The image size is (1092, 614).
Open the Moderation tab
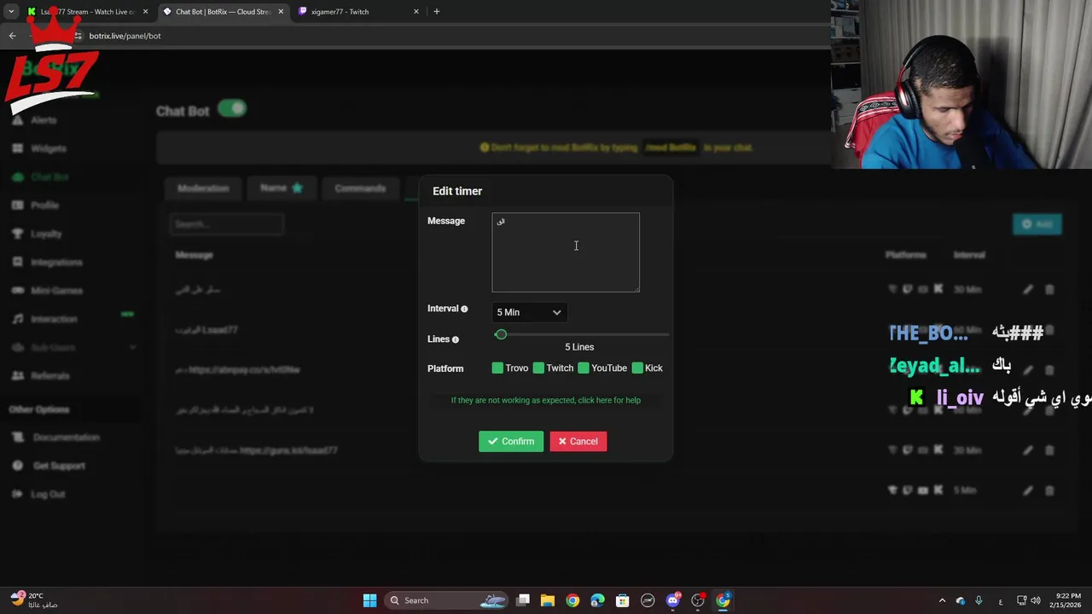point(203,188)
